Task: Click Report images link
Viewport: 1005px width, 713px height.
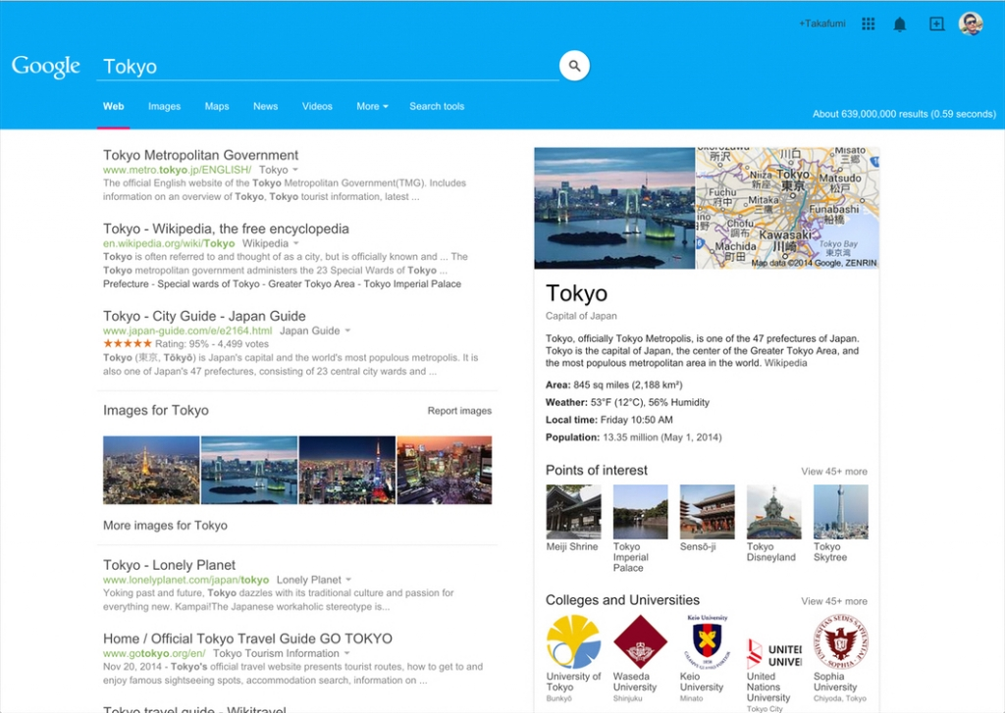Action: tap(459, 411)
